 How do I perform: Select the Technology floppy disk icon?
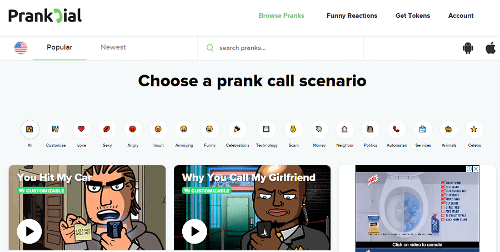(x=267, y=130)
